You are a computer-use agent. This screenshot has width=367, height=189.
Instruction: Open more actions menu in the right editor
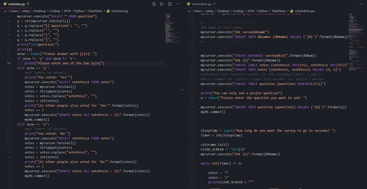pos(361,3)
